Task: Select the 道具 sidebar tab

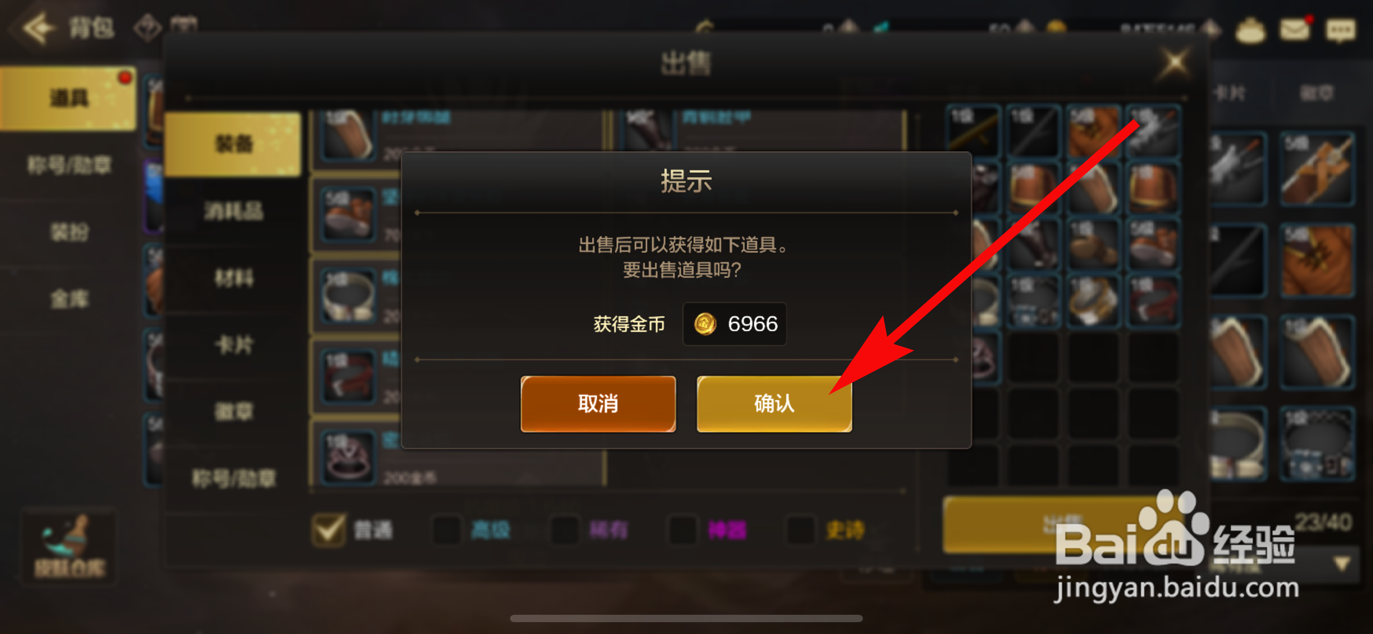Action: point(68,98)
